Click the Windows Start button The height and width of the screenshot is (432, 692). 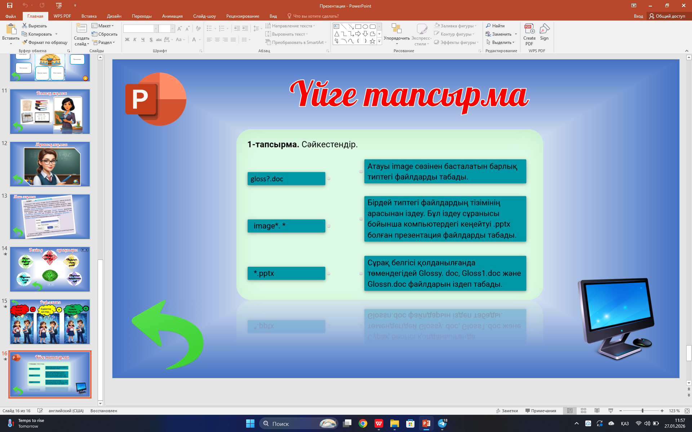(x=250, y=423)
